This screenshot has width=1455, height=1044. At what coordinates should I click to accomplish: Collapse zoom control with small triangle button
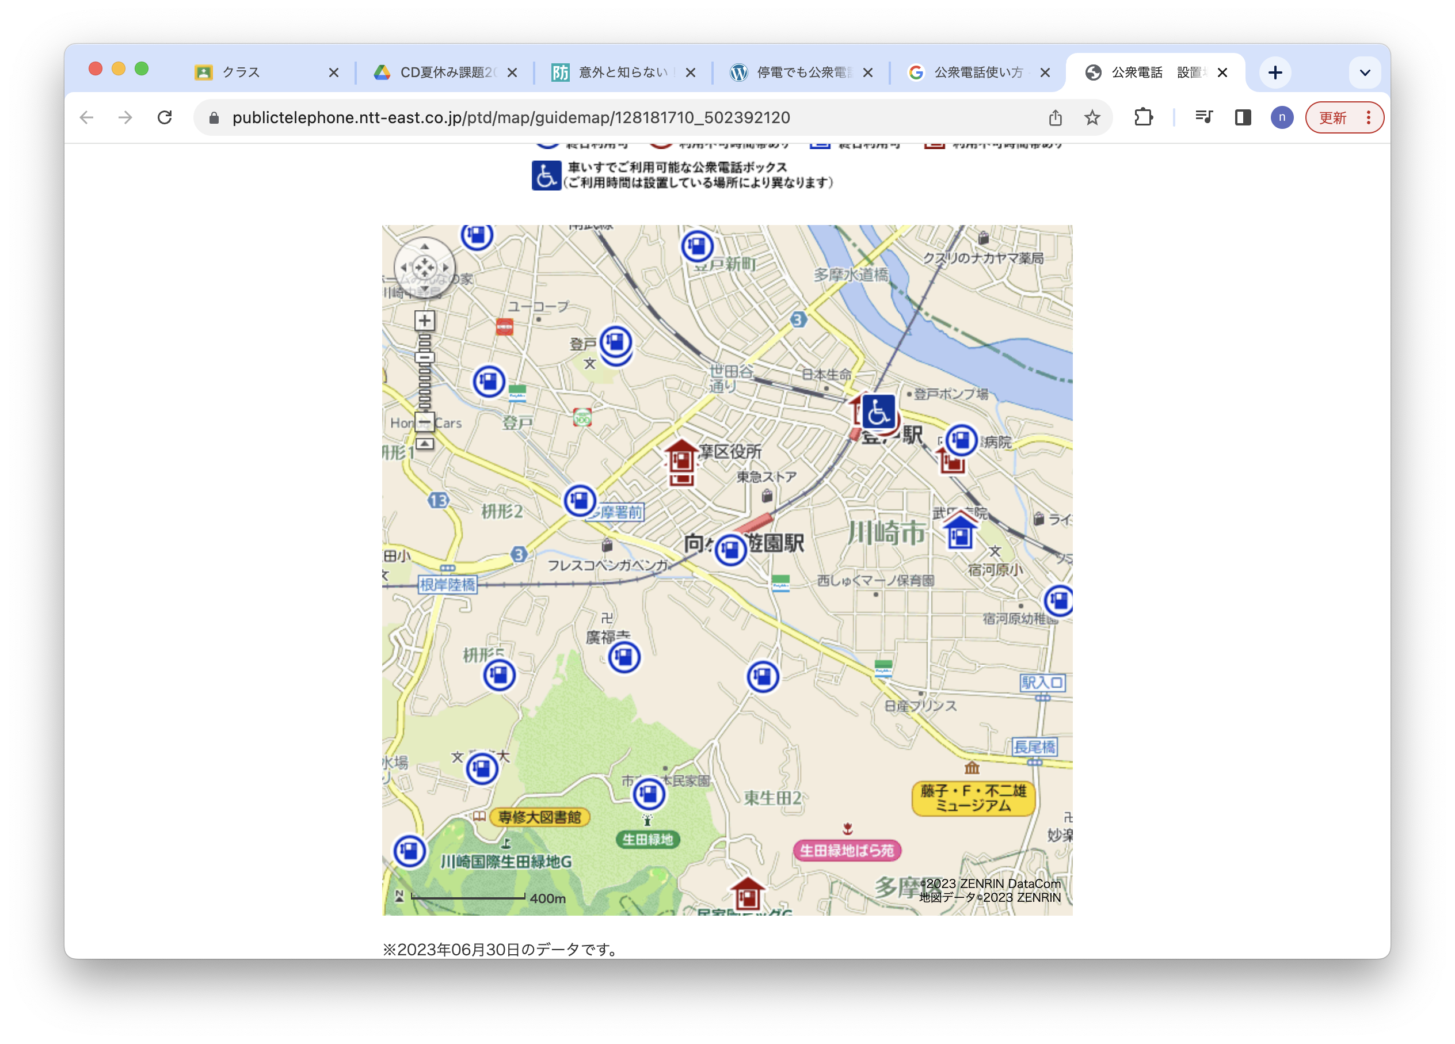tap(424, 443)
